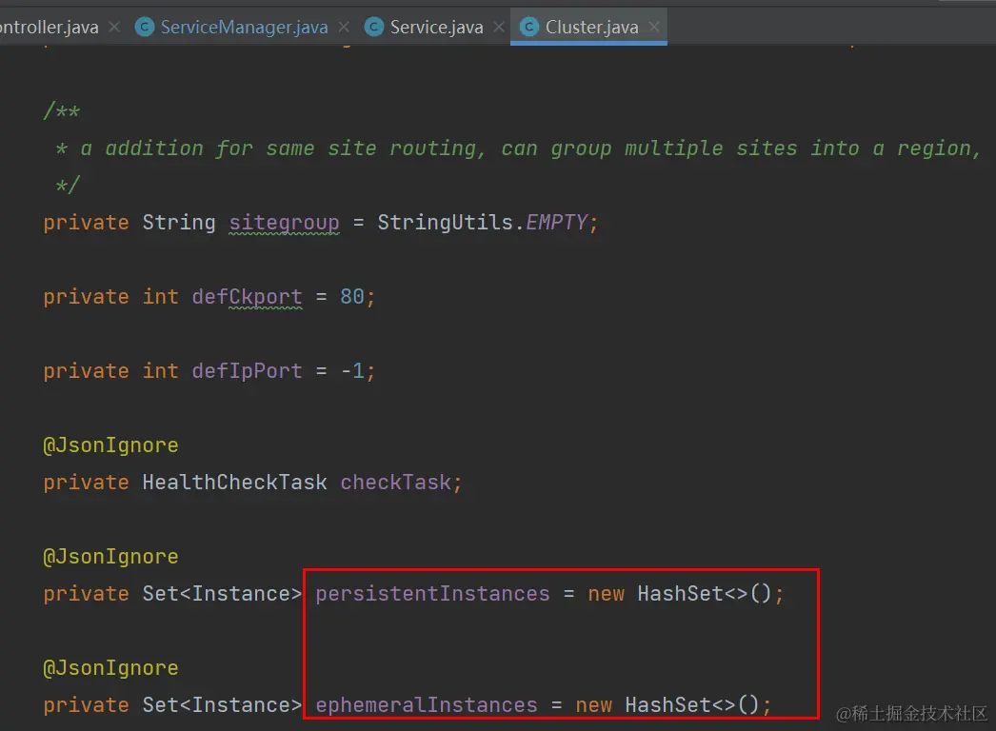Click the class icon on ServiceManager.java tab
This screenshot has height=731, width=996.
coord(145,27)
